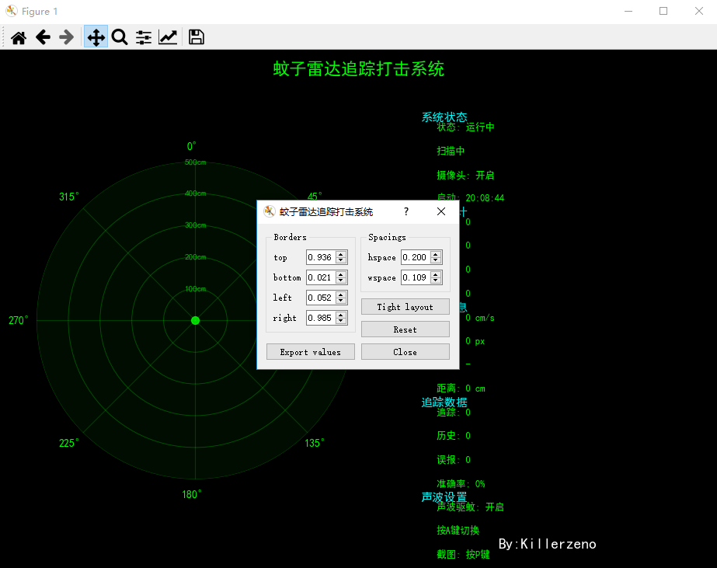Increase the bottom border value
The width and height of the screenshot is (717, 568).
pyautogui.click(x=342, y=274)
